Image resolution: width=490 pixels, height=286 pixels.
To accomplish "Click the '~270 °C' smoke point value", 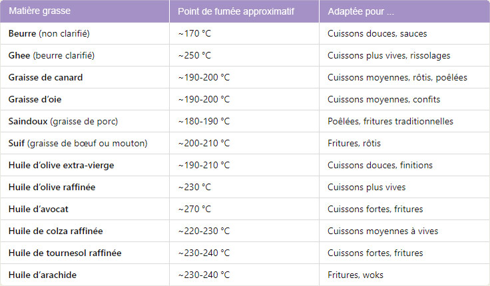I will coord(194,209).
